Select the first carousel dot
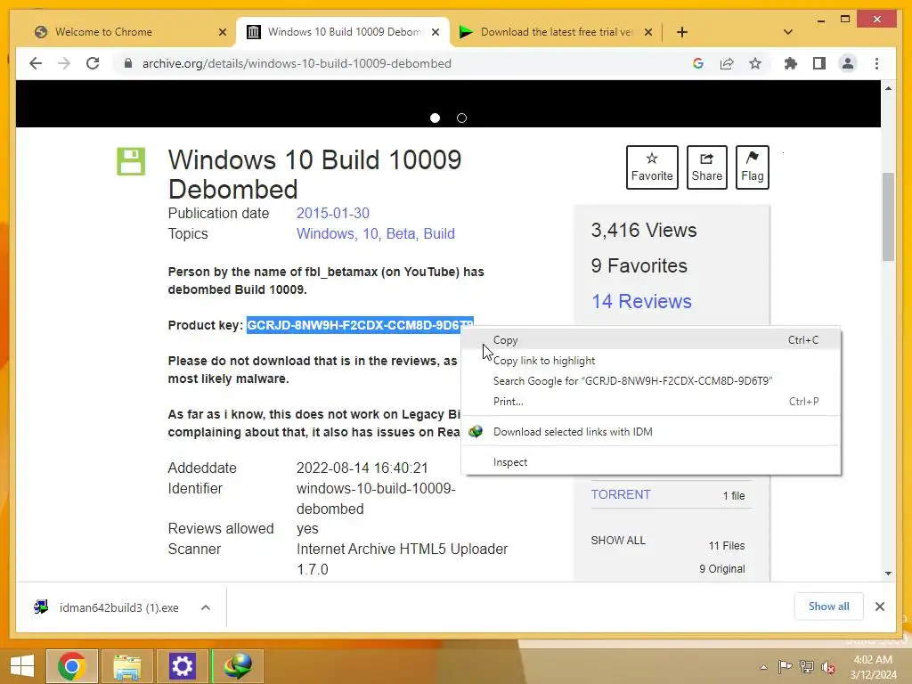Screen dimensions: 912x684 click(435, 118)
